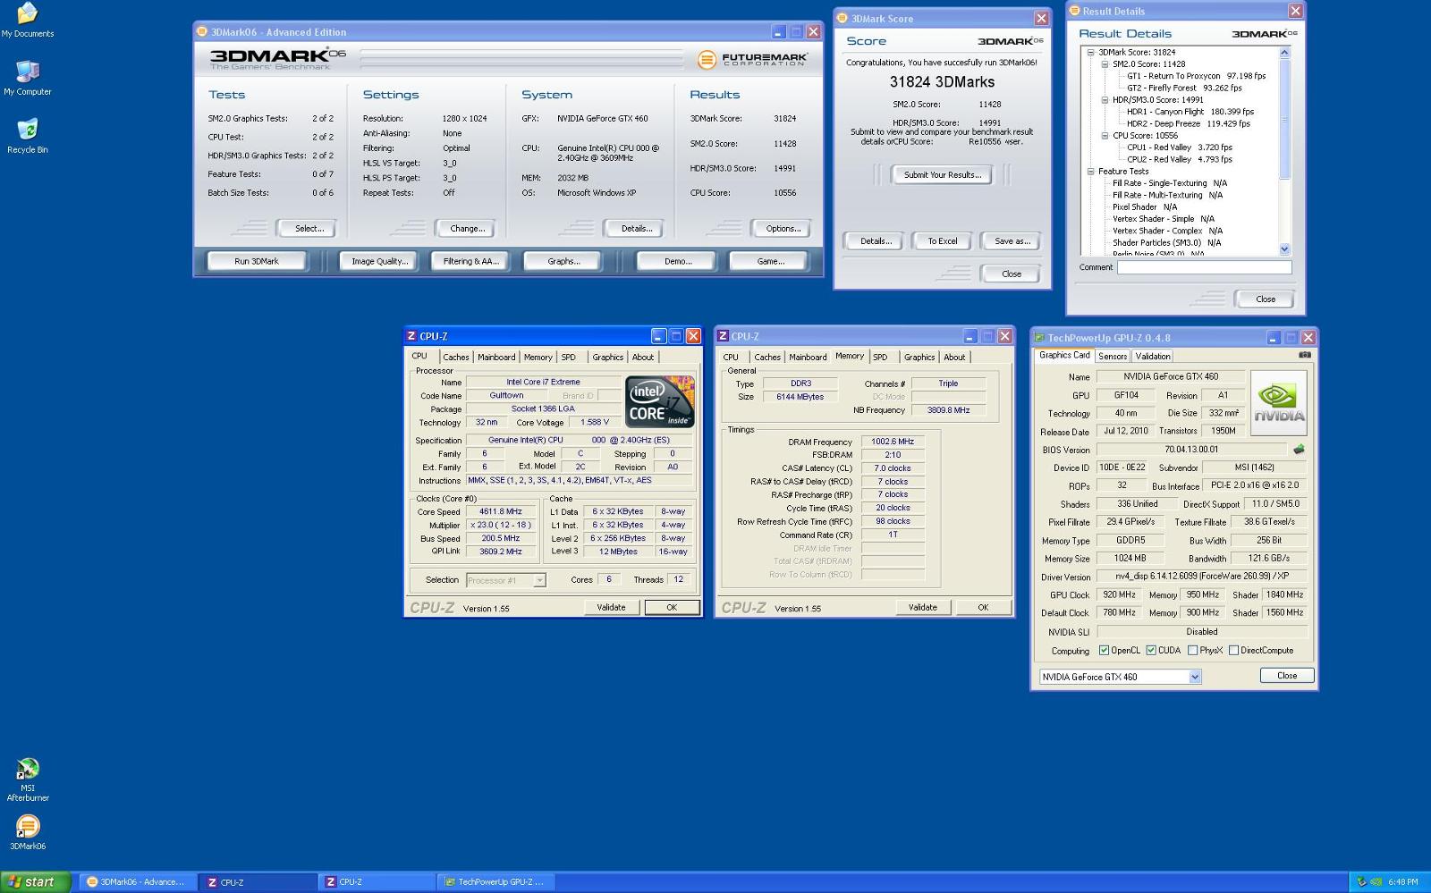Viewport: 1431px width, 893px height.
Task: Collapse the SM2.0 Score tree node
Action: 1105,63
